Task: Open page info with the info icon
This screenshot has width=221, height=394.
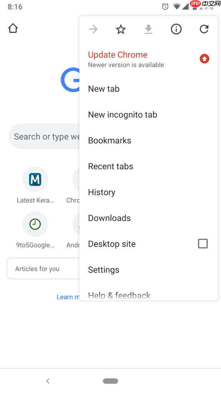Action: pos(176,29)
